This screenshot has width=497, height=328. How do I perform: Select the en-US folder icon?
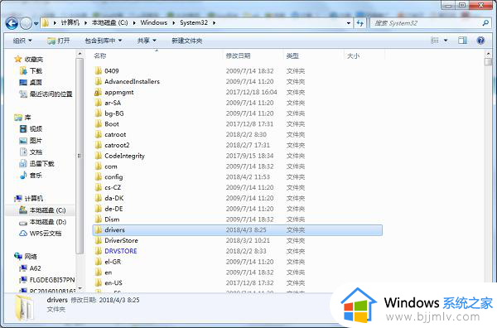(x=99, y=282)
